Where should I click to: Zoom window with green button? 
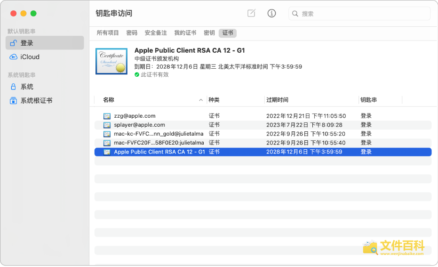pos(33,13)
